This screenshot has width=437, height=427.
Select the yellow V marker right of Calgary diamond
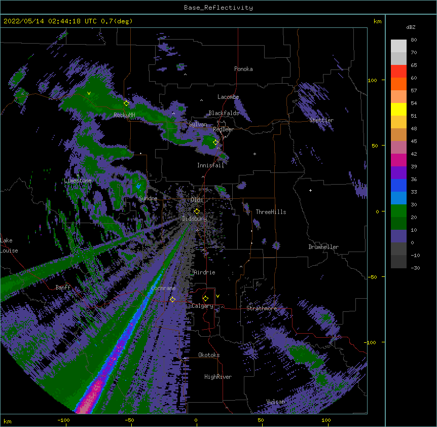click(217, 296)
